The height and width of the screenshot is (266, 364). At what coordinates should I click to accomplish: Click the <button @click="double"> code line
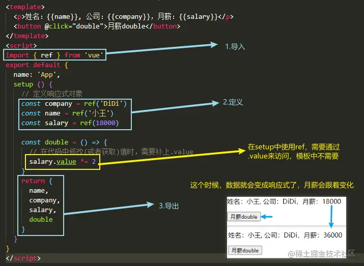click(97, 26)
